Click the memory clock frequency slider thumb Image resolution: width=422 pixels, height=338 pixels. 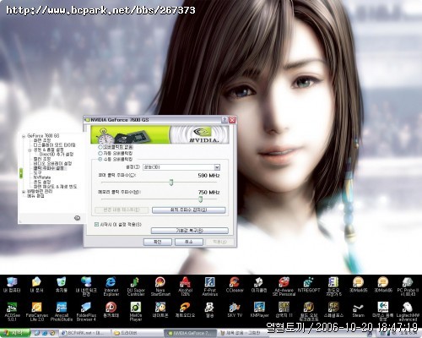200,199
